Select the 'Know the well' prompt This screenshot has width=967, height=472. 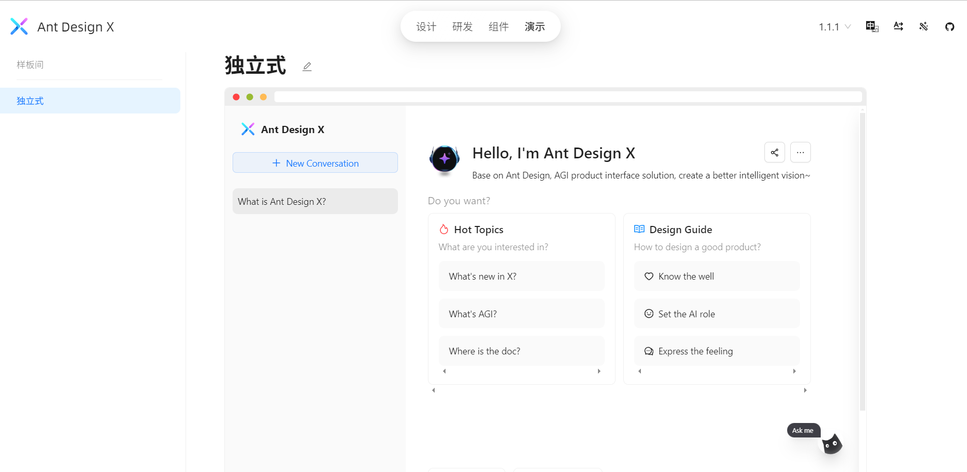click(717, 276)
